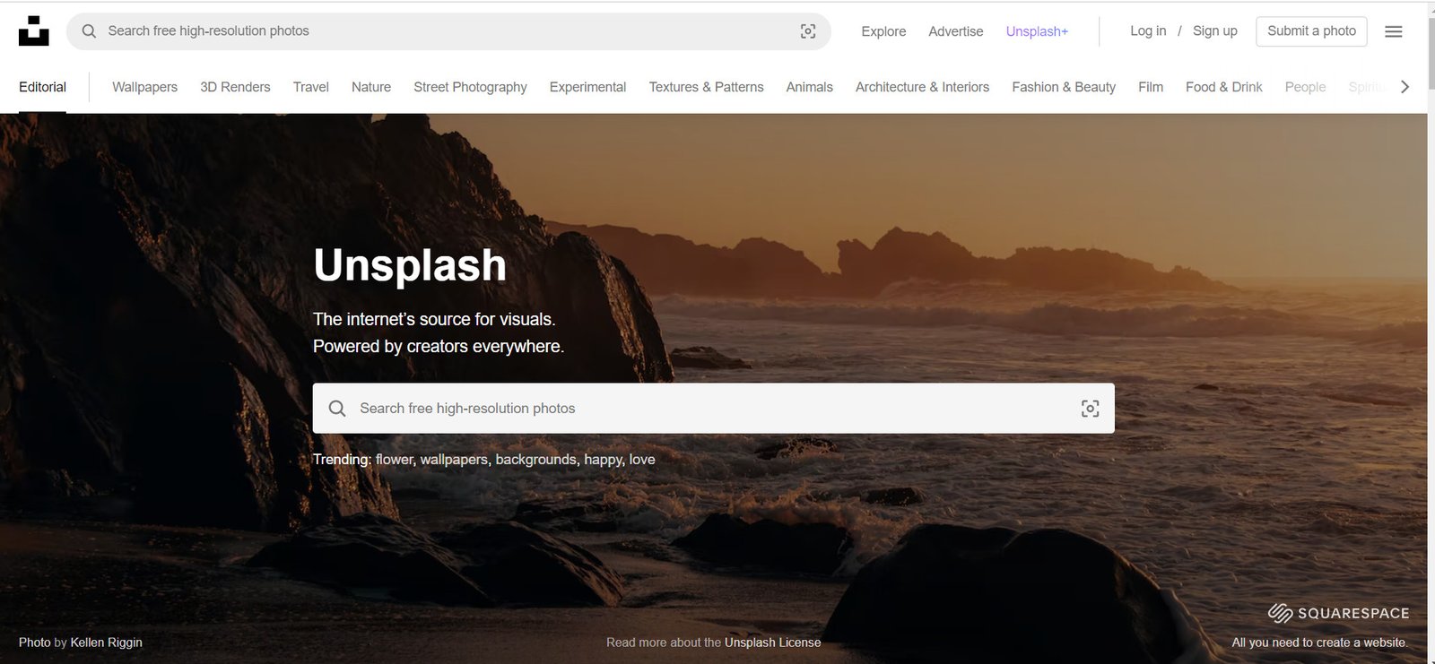Click the magnifier icon in hero search box

(337, 409)
